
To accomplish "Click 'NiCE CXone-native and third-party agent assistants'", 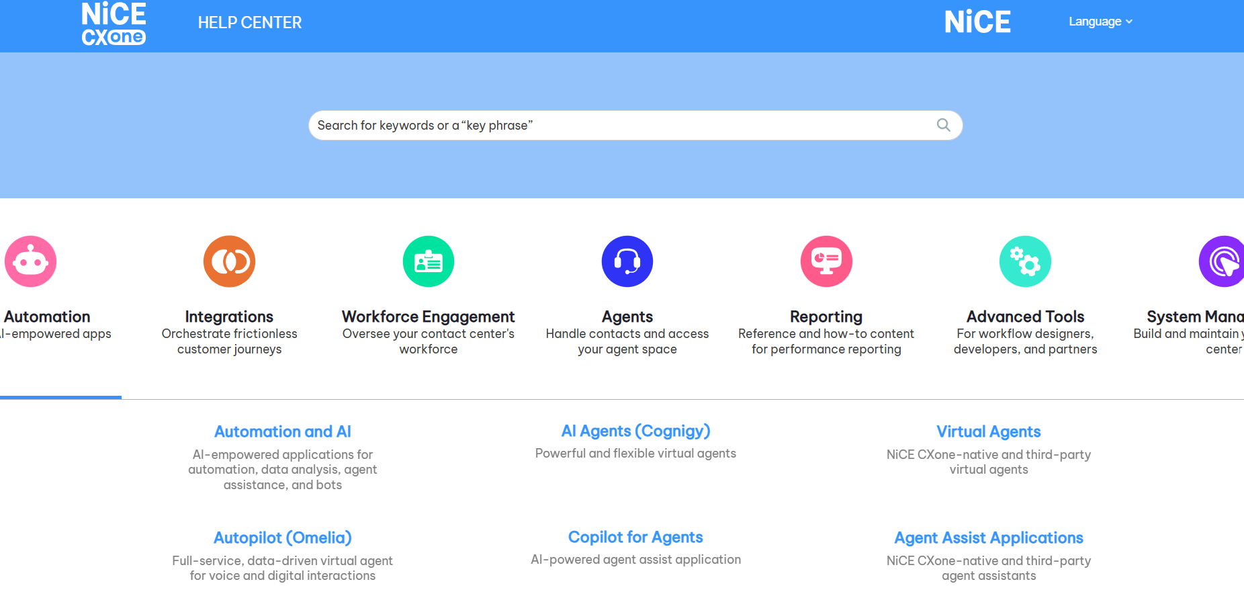I will 989,568.
